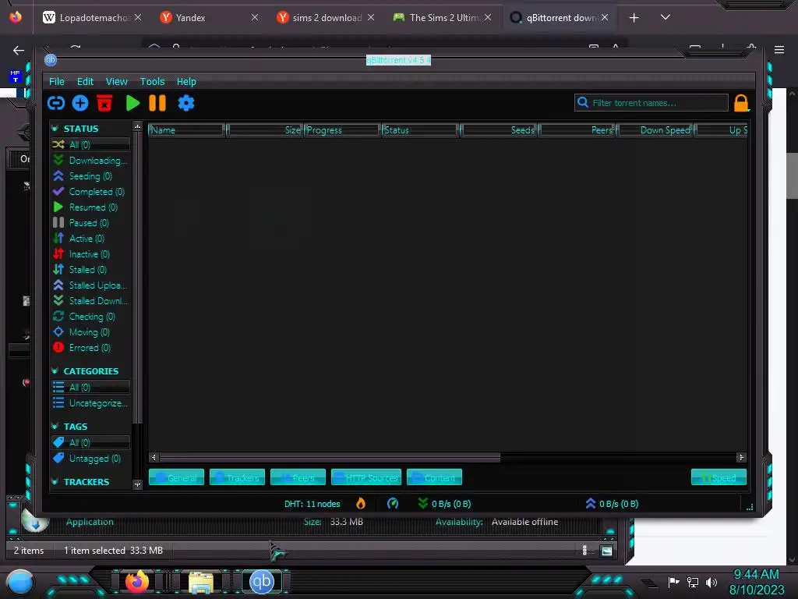This screenshot has width=798, height=599.
Task: Select the Errored (0) filter
Action: tap(90, 348)
